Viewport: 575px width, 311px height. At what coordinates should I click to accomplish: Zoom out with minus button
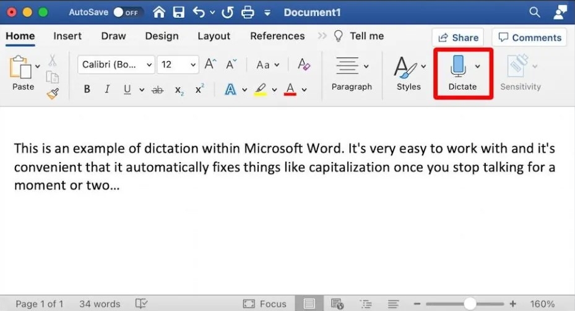[417, 304]
